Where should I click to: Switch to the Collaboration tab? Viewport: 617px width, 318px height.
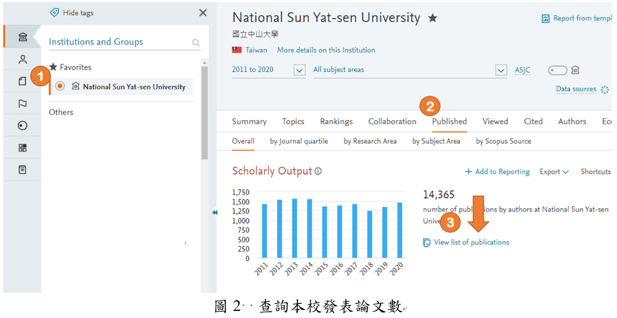coord(392,121)
